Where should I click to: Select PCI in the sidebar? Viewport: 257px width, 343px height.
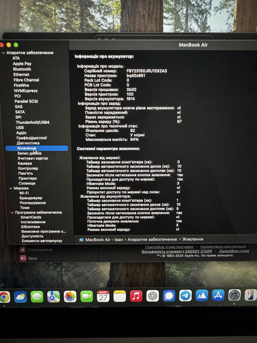[17, 96]
